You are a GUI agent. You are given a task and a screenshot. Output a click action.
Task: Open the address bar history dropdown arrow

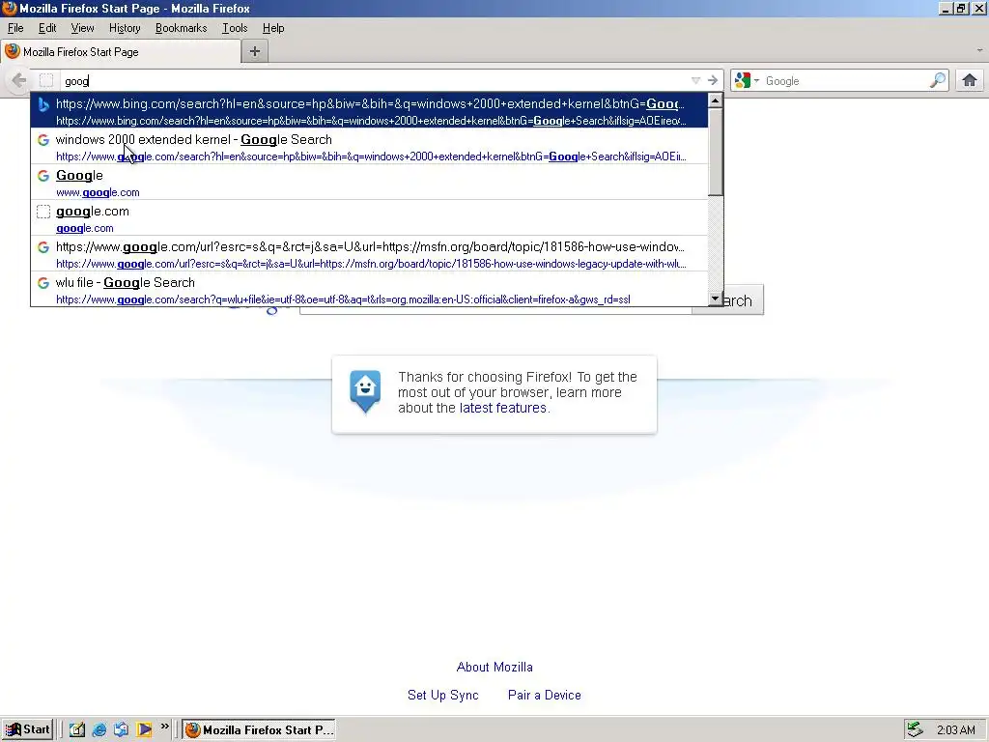click(x=695, y=81)
